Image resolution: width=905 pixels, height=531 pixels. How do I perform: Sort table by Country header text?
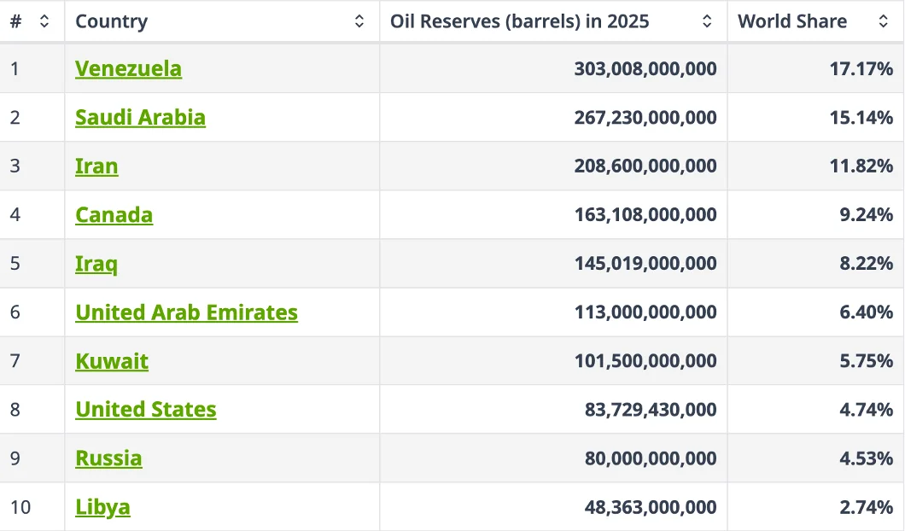tap(111, 22)
